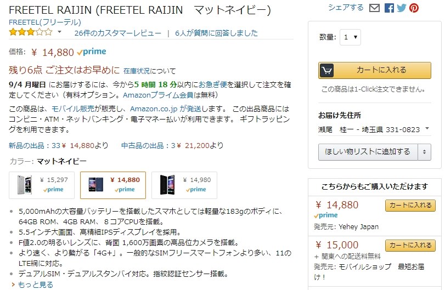Viewport: 445px width, 290px height.
Task: Open the quantity (数量) dropdown
Action: (x=350, y=37)
